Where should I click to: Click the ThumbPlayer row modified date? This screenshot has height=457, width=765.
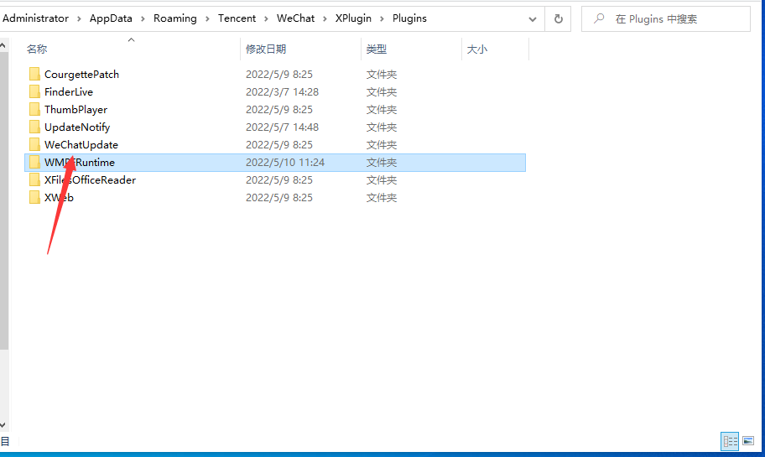coord(279,109)
